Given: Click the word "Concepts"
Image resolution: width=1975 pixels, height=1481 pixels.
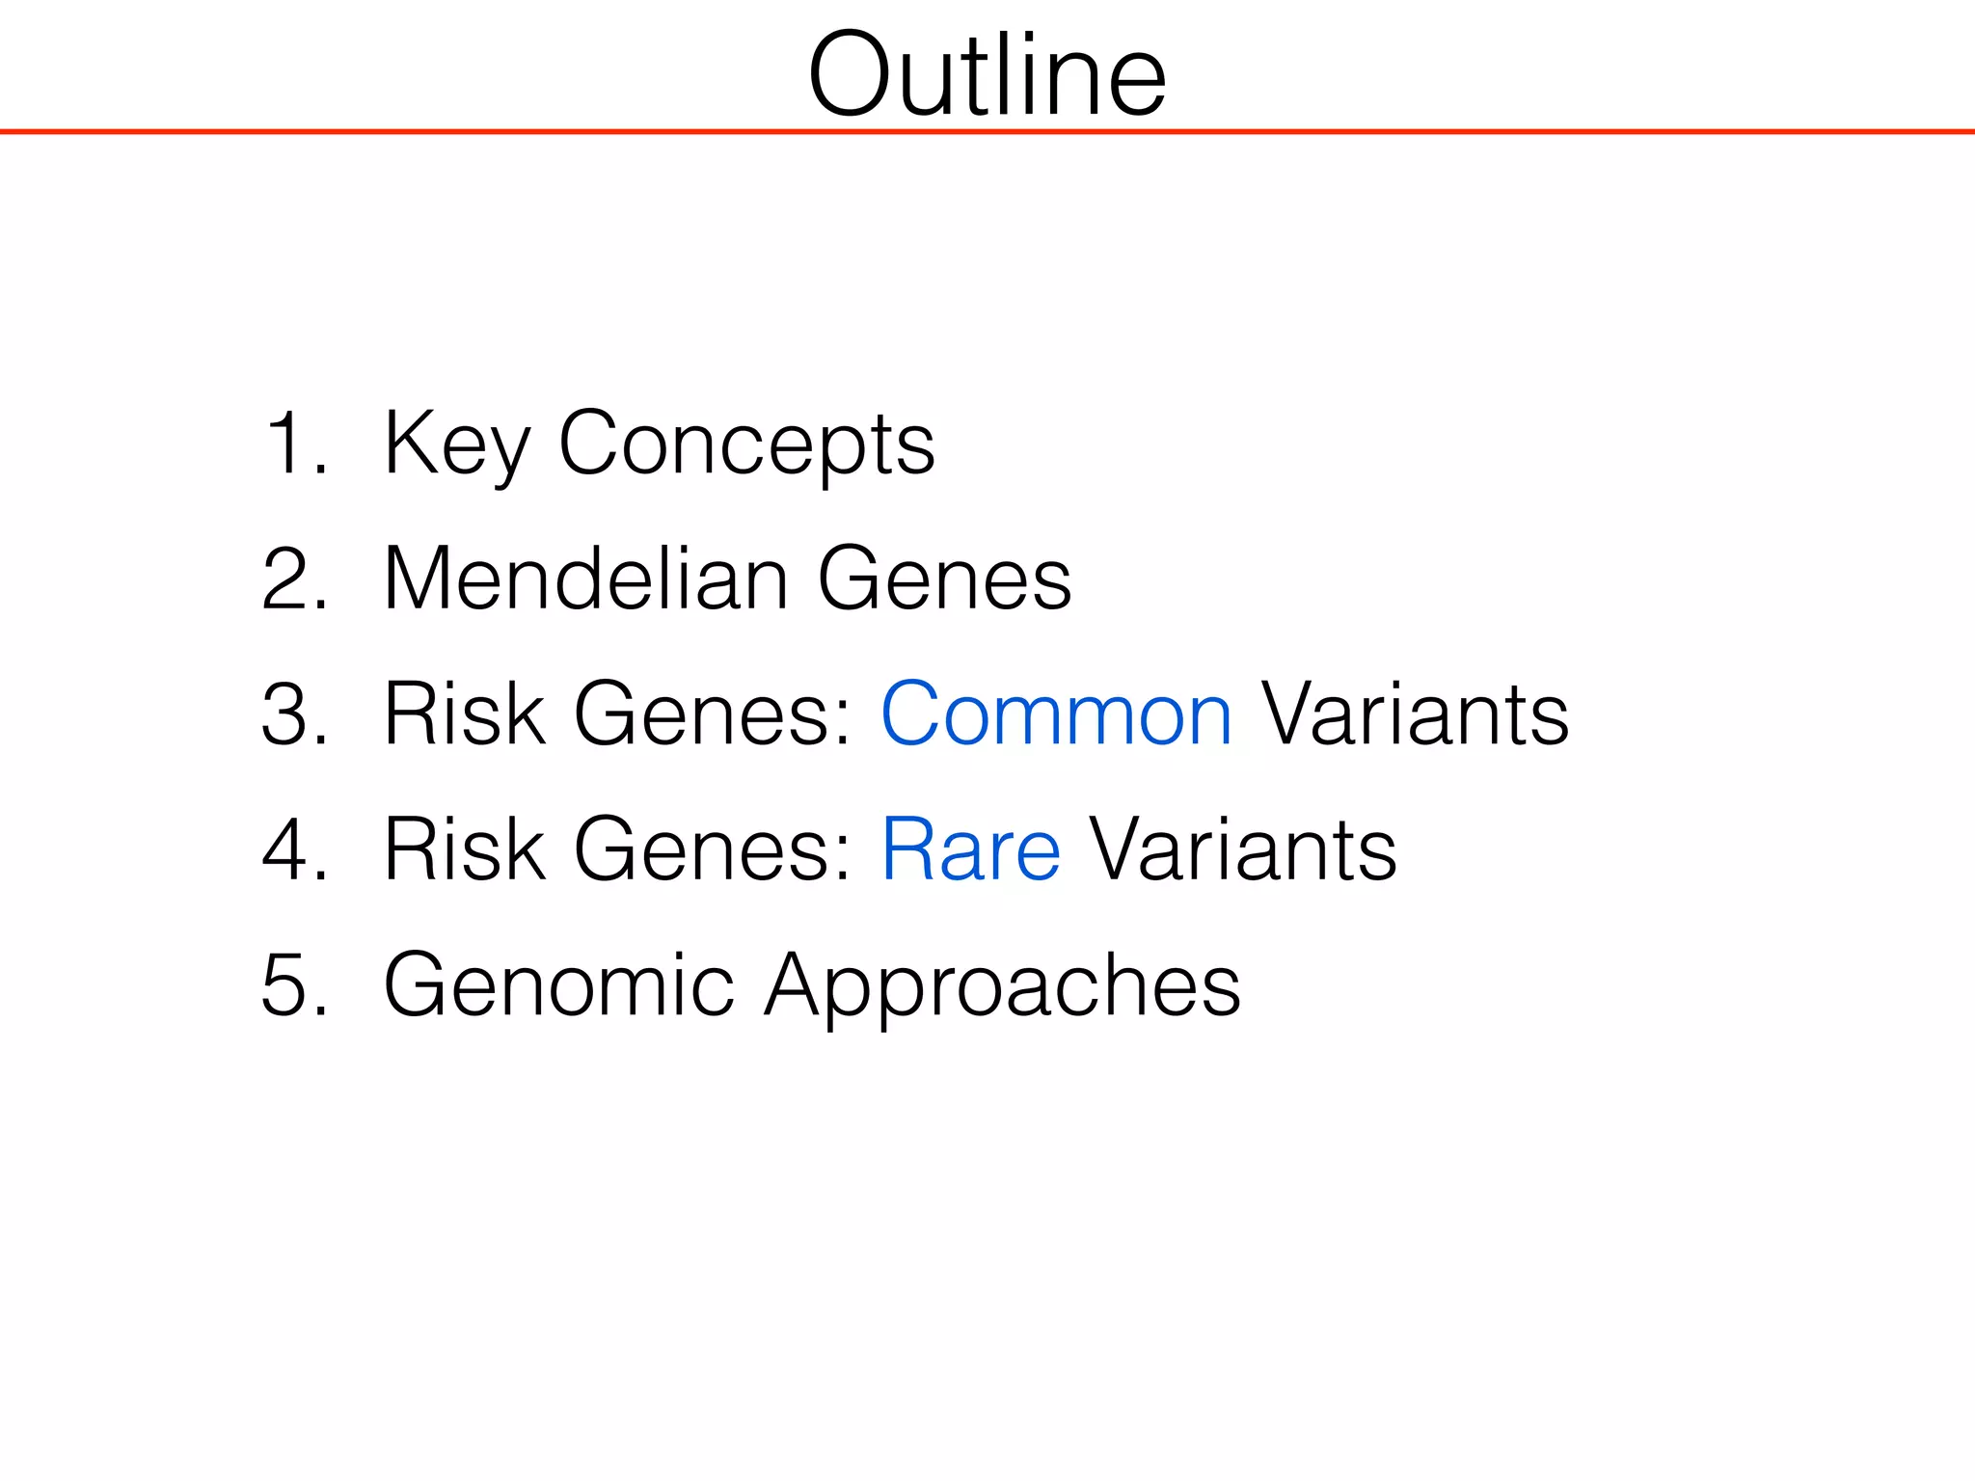Looking at the screenshot, I should [x=746, y=444].
